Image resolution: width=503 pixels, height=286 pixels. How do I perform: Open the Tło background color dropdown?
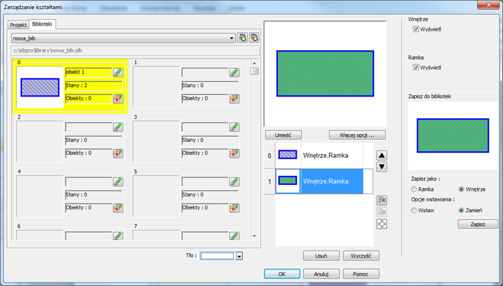tap(239, 256)
